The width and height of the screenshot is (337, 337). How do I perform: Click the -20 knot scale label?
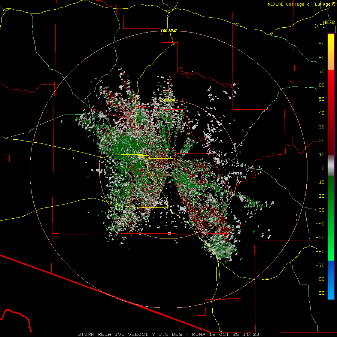point(320,196)
